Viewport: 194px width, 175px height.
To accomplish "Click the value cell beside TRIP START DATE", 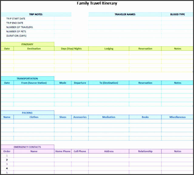I will (63, 19).
